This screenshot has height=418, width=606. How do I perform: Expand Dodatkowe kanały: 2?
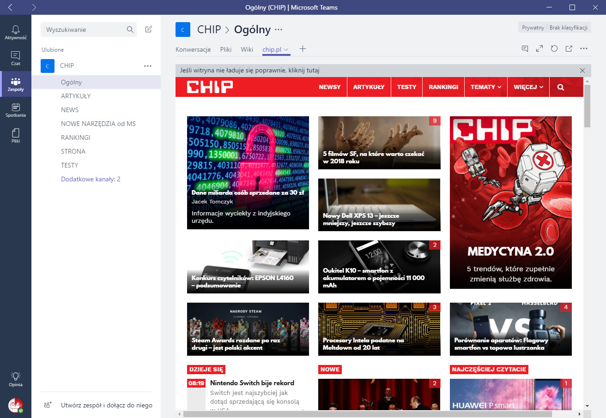click(91, 179)
